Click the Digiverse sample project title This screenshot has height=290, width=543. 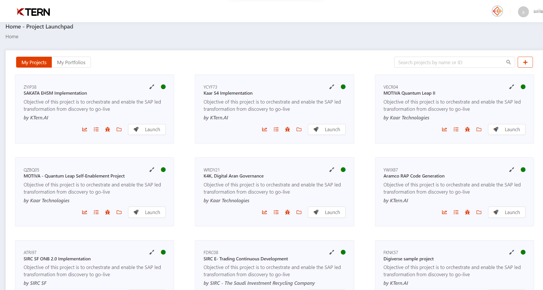pos(409,259)
